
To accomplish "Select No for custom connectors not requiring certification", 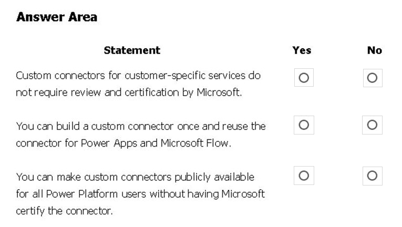I will 372,78.
